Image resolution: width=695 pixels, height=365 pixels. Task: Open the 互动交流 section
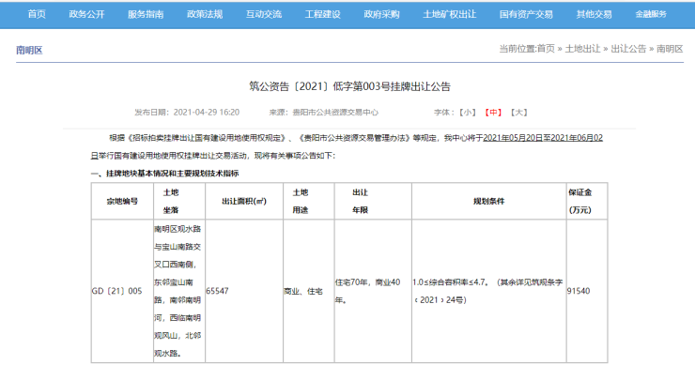[264, 14]
